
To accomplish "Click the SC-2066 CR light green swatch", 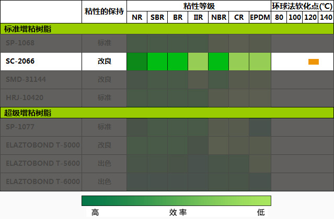I will (x=239, y=62).
